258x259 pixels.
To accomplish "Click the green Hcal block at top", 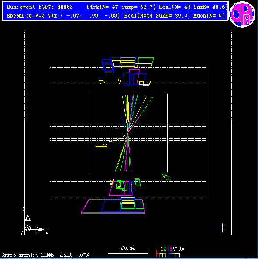I will click(145, 63).
